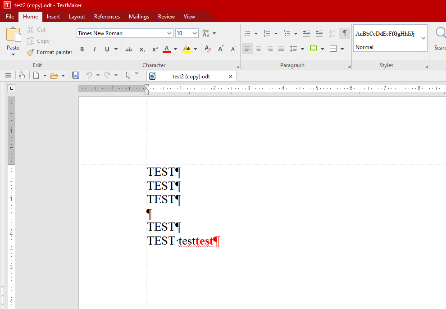
Task: Toggle bold formatting
Action: coord(82,49)
